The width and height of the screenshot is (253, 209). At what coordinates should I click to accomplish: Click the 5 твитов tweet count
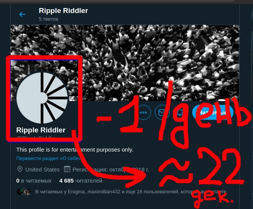point(49,19)
